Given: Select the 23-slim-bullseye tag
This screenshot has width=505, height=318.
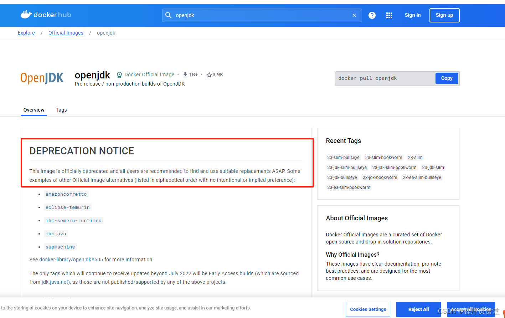Looking at the screenshot, I should (x=344, y=158).
